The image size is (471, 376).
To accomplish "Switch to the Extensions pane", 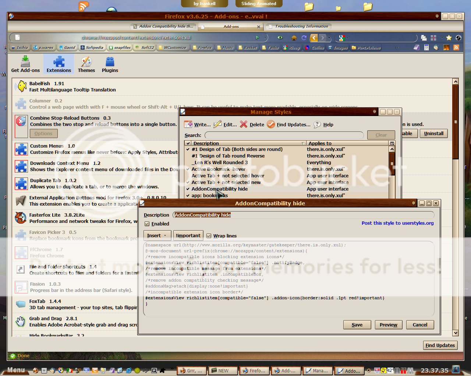I will pyautogui.click(x=59, y=64).
